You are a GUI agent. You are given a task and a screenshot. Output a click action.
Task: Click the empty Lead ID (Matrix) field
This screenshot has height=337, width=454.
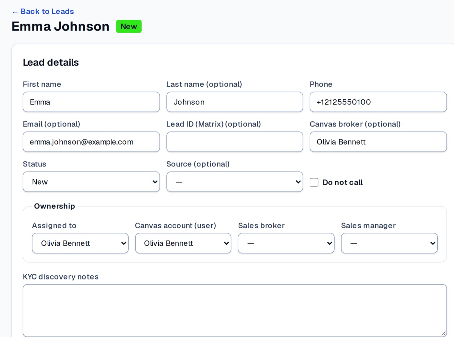[234, 142]
